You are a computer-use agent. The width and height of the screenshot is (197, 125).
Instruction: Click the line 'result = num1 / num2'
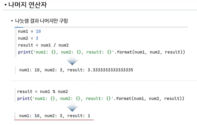tap(43, 45)
